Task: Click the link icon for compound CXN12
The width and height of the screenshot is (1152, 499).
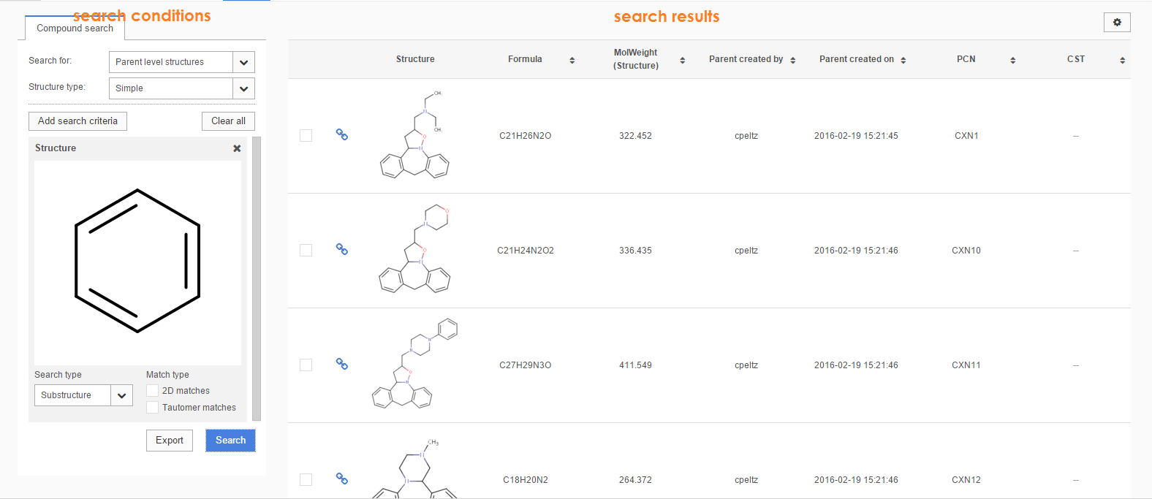Action: (341, 479)
